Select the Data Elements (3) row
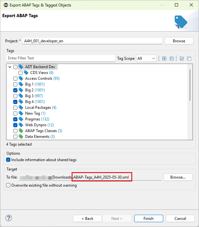The image size is (199, 227). pos(40,137)
